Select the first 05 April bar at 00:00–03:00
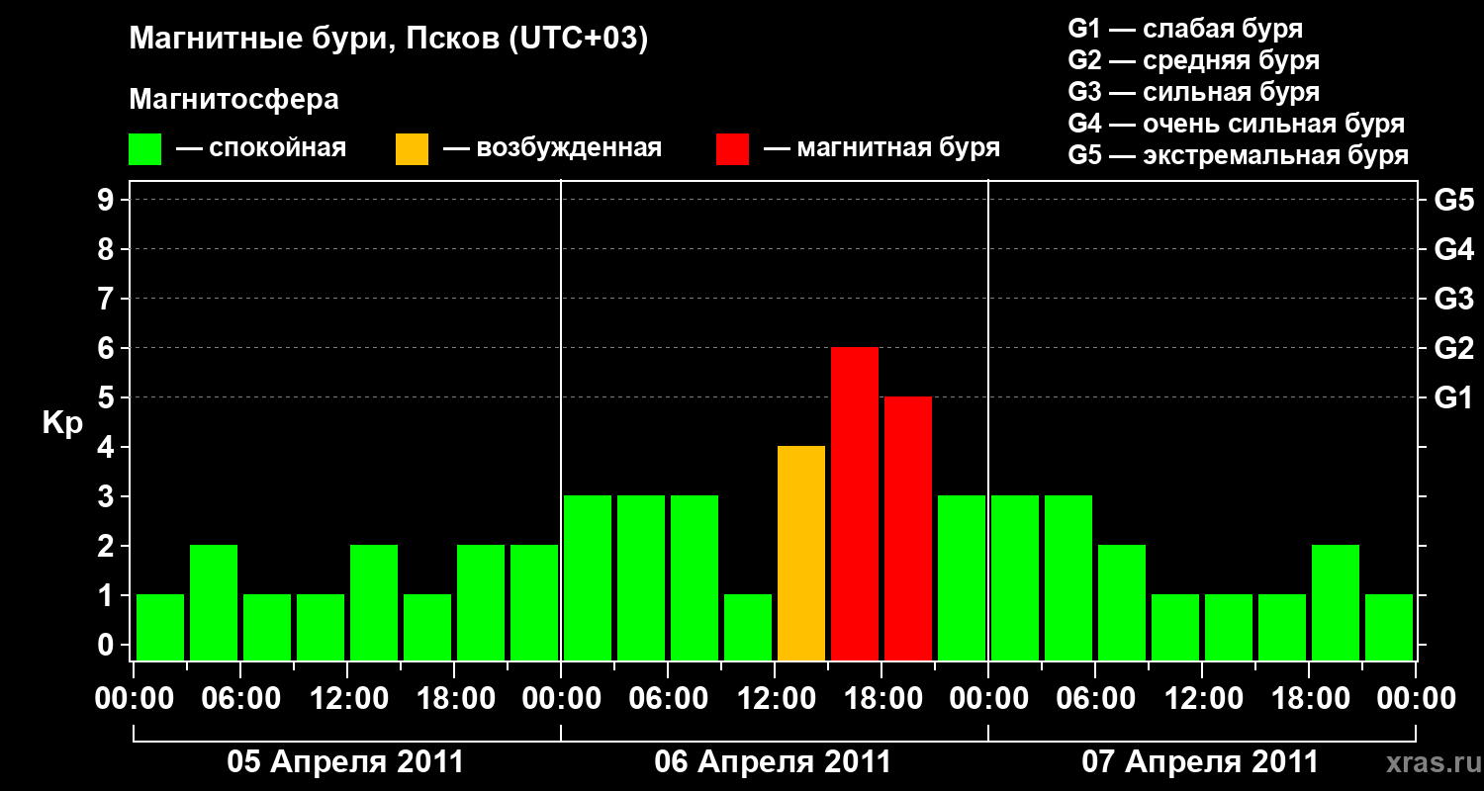This screenshot has height=791, width=1484. tap(160, 628)
